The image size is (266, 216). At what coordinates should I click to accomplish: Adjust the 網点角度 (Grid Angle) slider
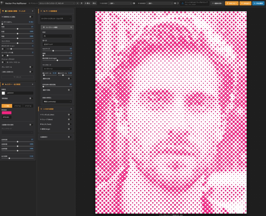[57, 60]
